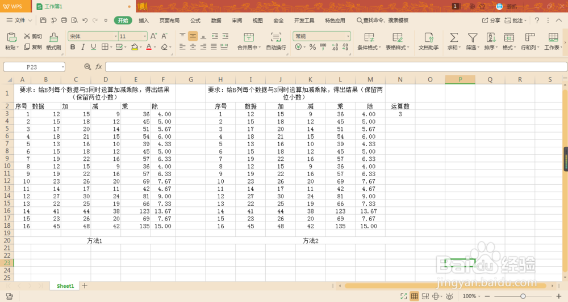Image resolution: width=568 pixels, height=302 pixels.
Task: Adjust the zoom slider handle
Action: tap(523, 296)
